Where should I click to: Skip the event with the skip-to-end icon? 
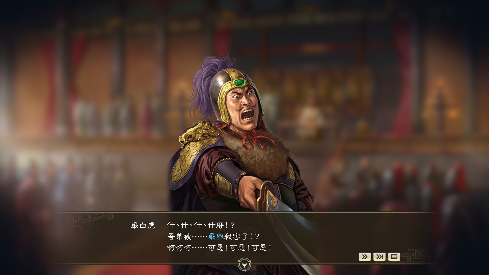click(379, 256)
